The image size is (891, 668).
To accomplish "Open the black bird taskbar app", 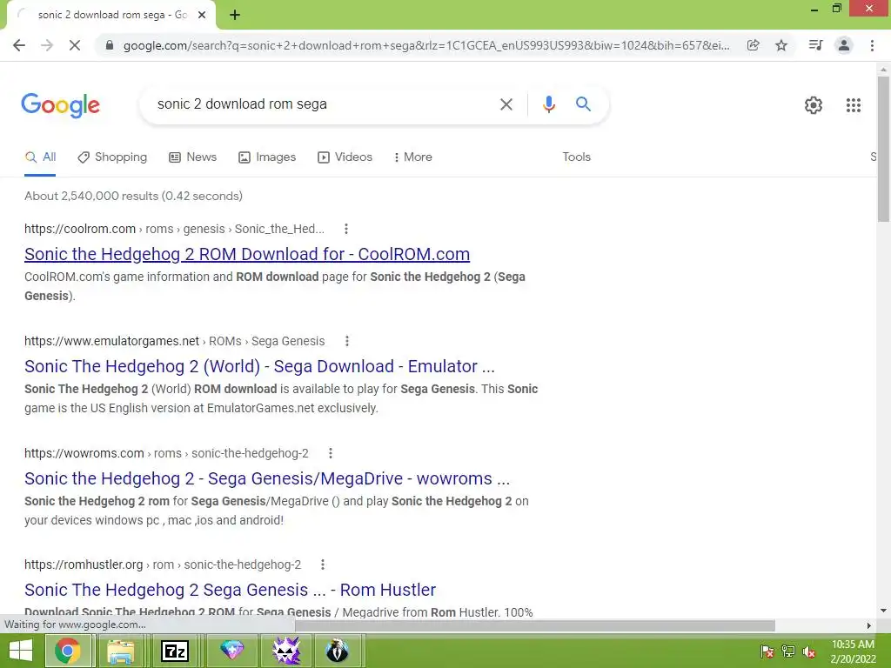I will coord(337,651).
